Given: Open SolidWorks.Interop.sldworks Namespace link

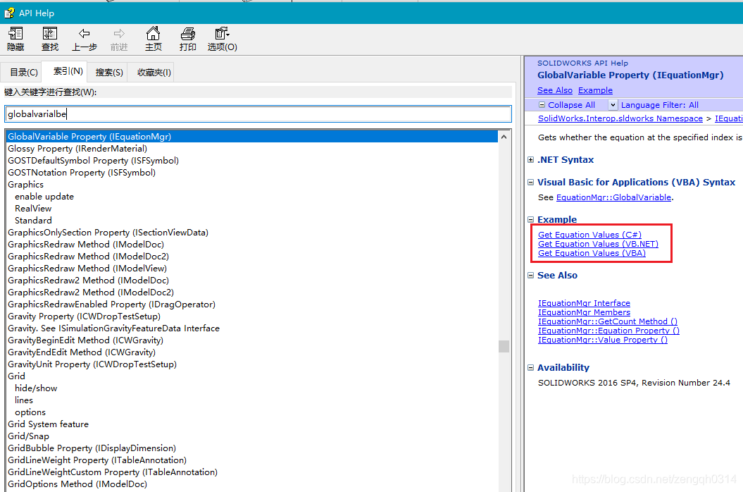Looking at the screenshot, I should click(x=620, y=118).
